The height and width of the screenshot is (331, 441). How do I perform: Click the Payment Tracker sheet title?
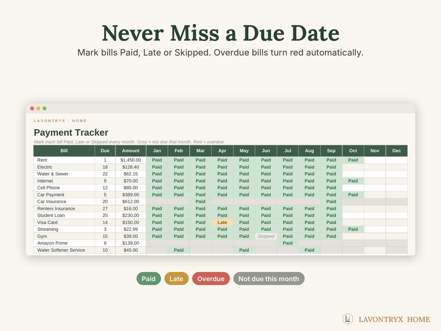(71, 132)
